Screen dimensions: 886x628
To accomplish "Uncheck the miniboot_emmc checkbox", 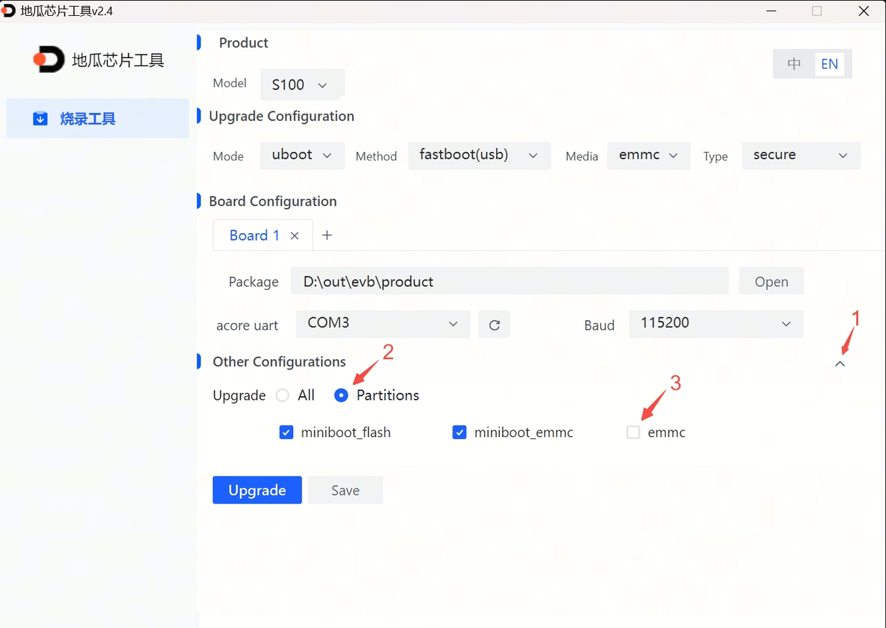I will click(x=459, y=433).
